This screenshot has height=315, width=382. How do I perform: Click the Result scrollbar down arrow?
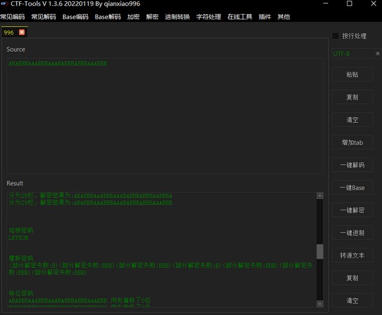pyautogui.click(x=320, y=304)
